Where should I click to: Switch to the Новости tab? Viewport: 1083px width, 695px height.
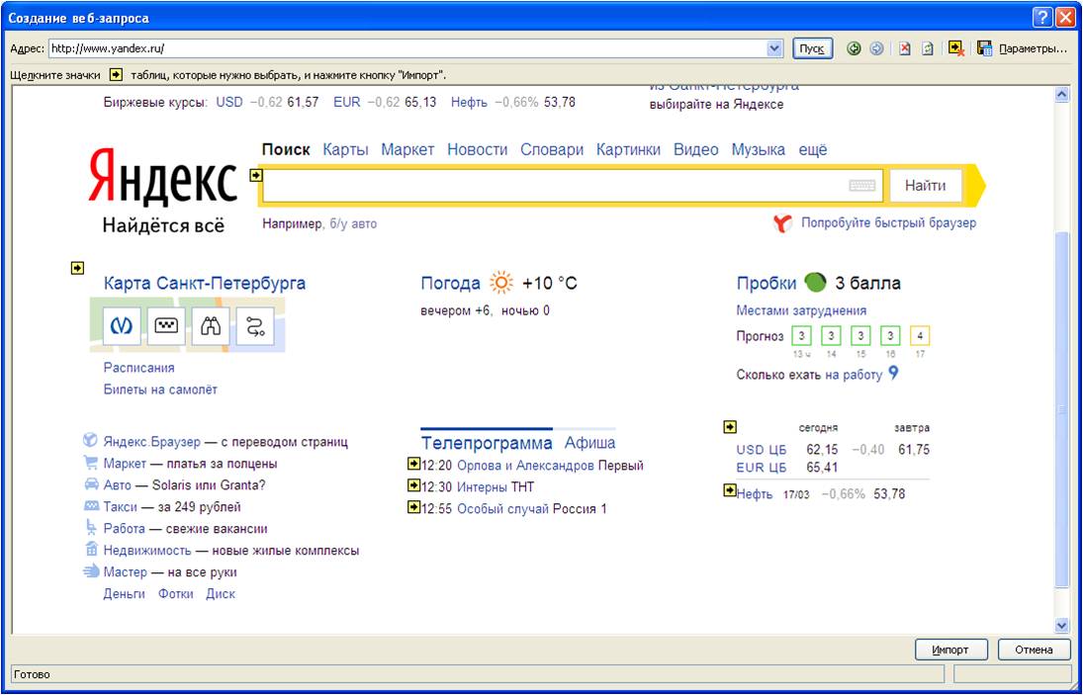[x=478, y=149]
